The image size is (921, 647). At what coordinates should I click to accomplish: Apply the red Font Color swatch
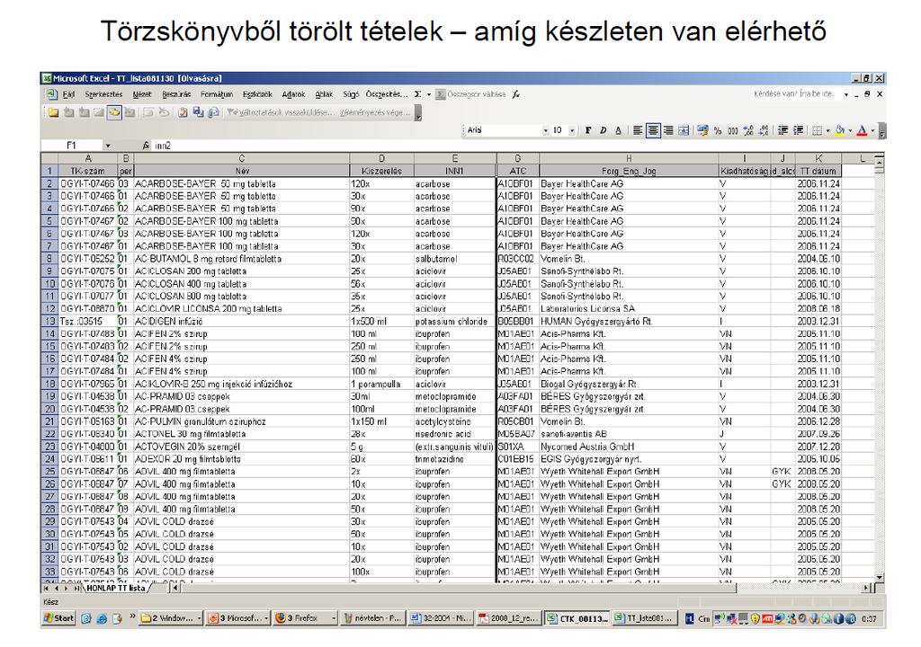[x=862, y=131]
